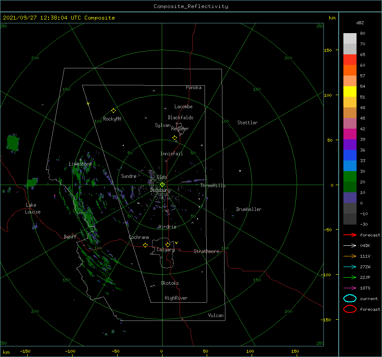Image resolution: width=382 pixels, height=357 pixels.
Task: Click the Drumheller town label
Action: pos(249,209)
